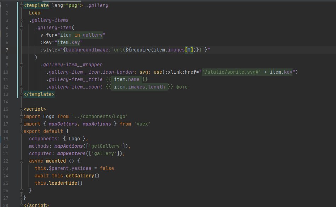Image resolution: width=336 pixels, height=207 pixels.
Task: Click '../components/Logo' import path
Action: pyautogui.click(x=99, y=116)
